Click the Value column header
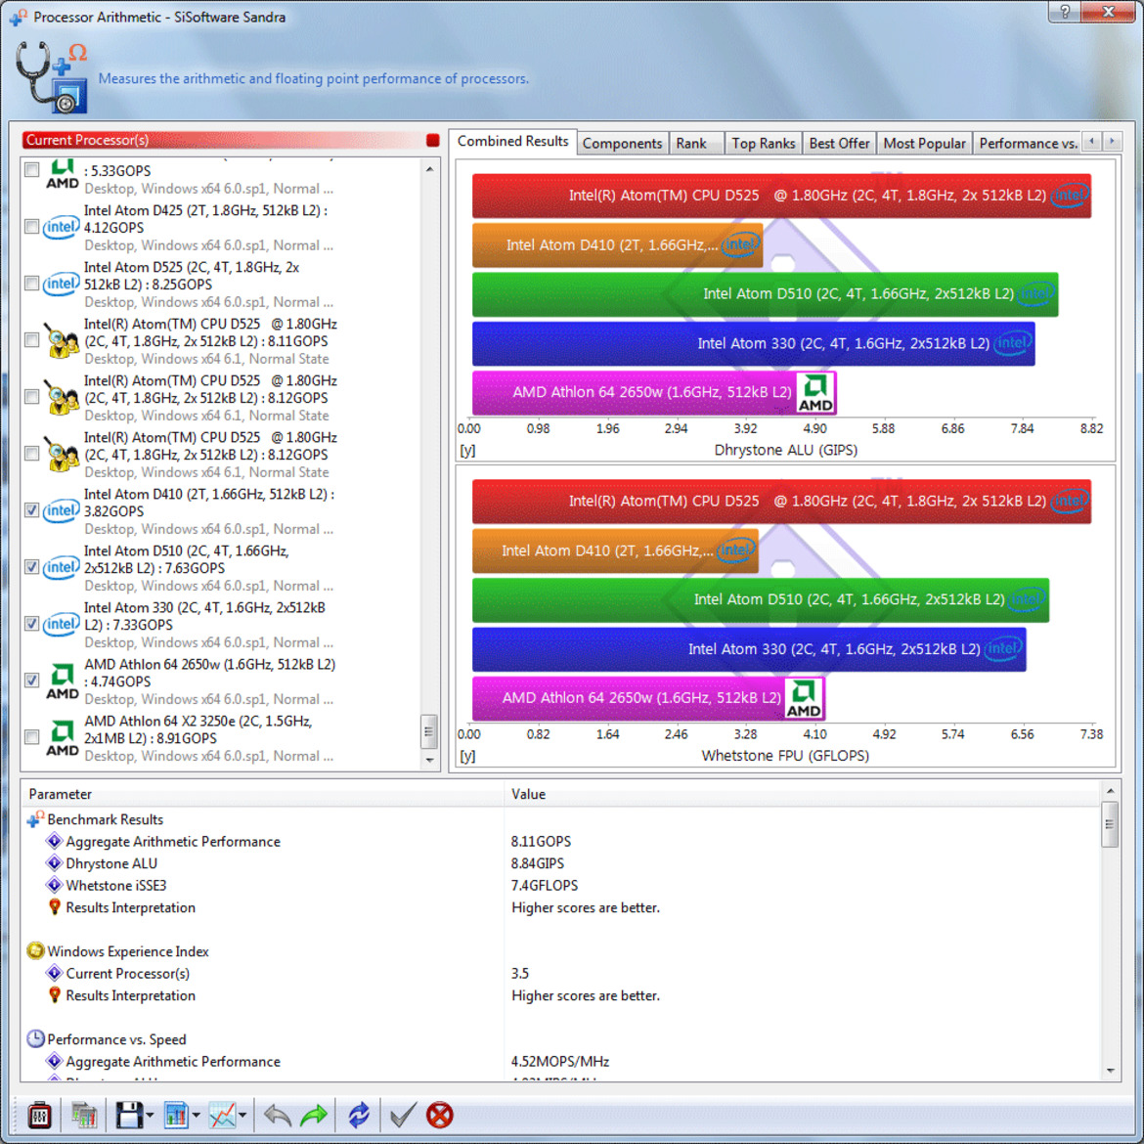 click(802, 794)
